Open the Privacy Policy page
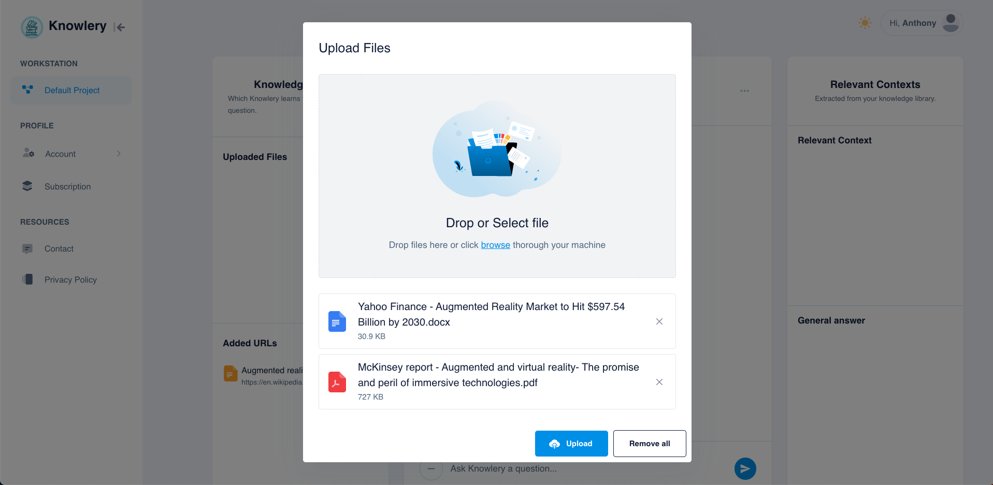This screenshot has width=993, height=485. [71, 280]
